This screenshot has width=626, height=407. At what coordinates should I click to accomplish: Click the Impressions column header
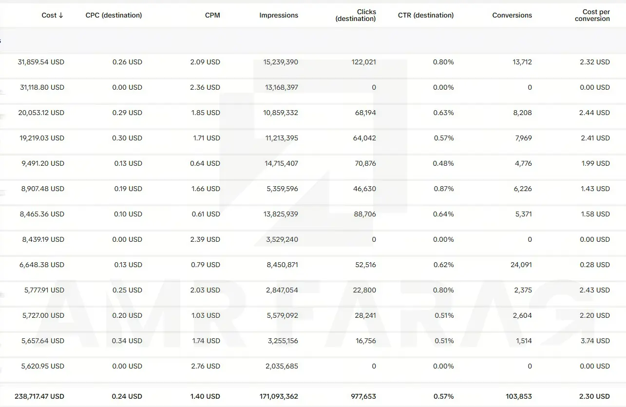coord(279,15)
